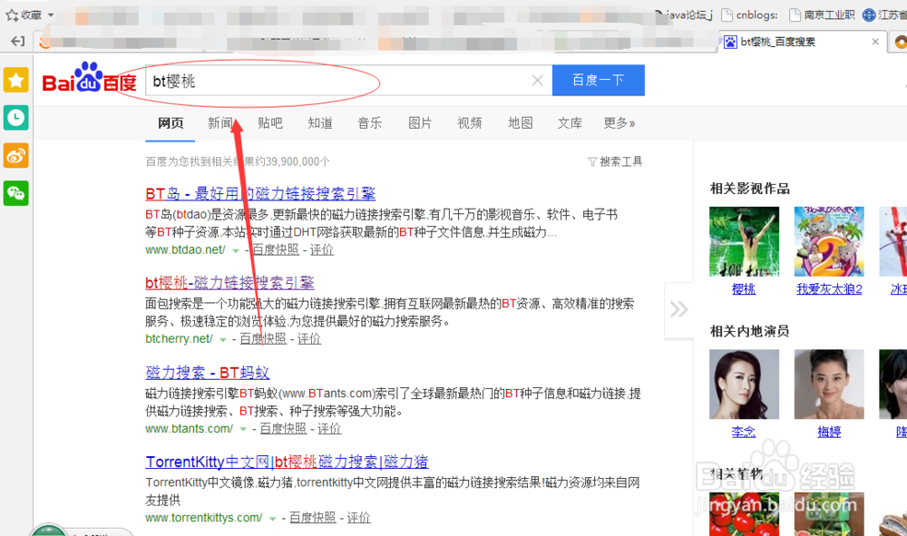The height and width of the screenshot is (536, 907).
Task: Open the 李念 name link
Action: click(x=744, y=432)
